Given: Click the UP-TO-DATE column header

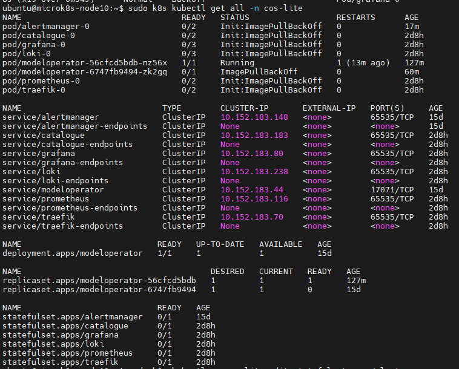Looking at the screenshot, I should point(220,244).
